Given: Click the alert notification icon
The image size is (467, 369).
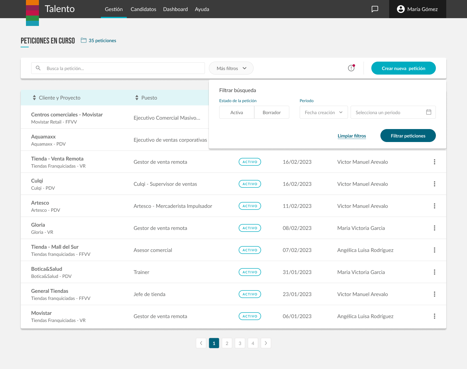Looking at the screenshot, I should click(x=351, y=68).
